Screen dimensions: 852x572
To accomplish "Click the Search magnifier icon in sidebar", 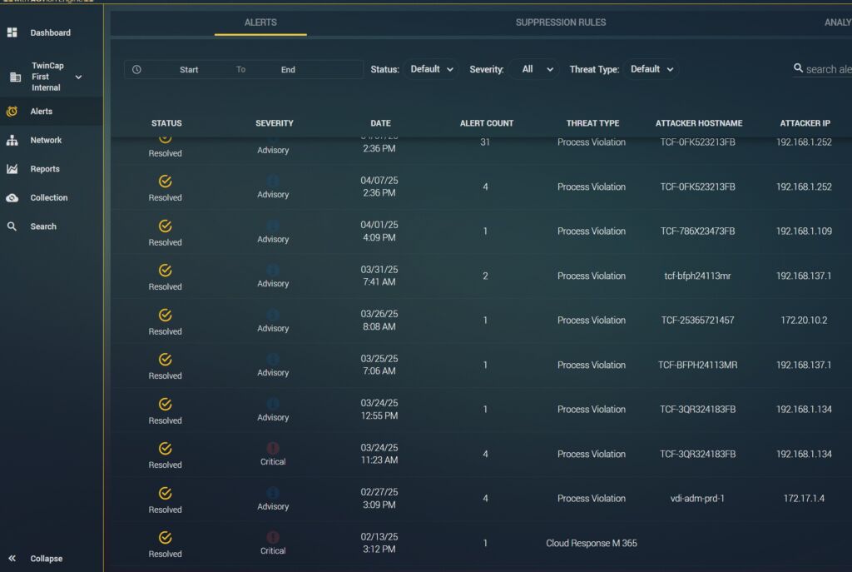I will [x=12, y=226].
